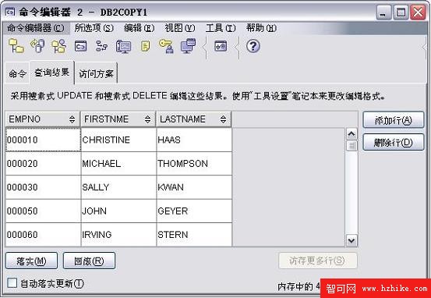The width and height of the screenshot is (431, 298).
Task: Click the 落实(M) commit button
Action: coord(31,261)
